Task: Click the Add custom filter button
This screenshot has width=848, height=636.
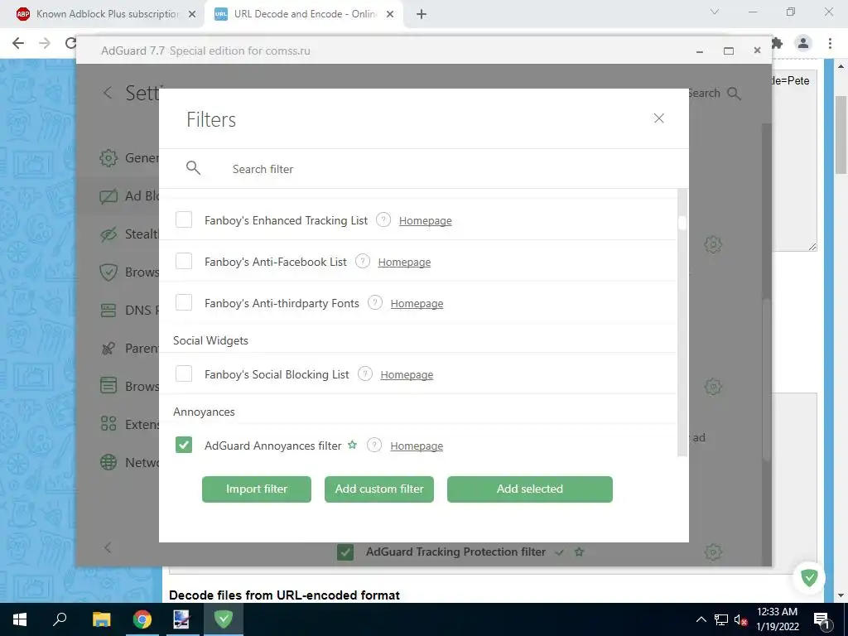Action: (x=379, y=489)
